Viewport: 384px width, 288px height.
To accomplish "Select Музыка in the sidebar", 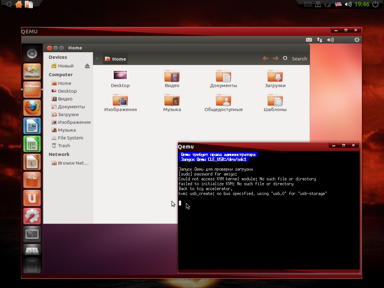I will point(63,130).
